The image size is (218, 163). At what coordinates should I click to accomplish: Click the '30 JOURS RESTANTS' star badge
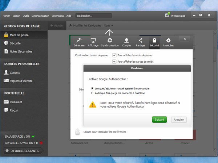(x=24, y=151)
